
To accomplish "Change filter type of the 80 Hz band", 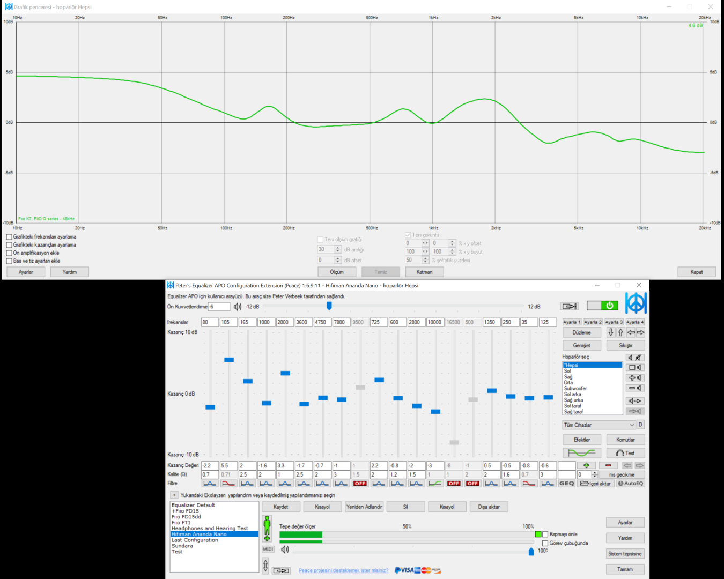I will 210,484.
